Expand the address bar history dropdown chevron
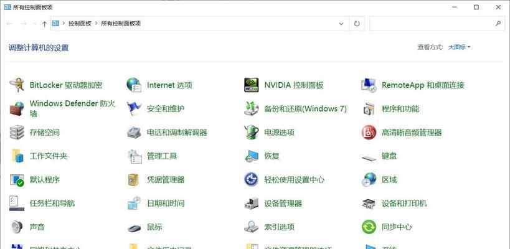This screenshot has width=510, height=249. tap(341, 24)
